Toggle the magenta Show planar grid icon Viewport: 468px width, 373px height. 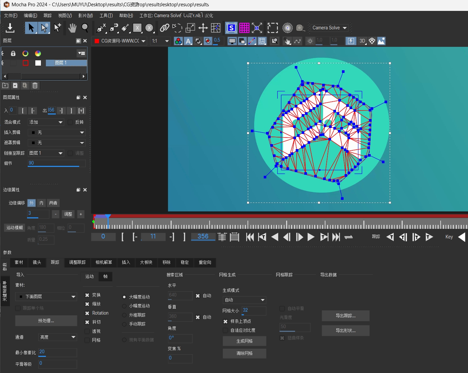pos(244,28)
